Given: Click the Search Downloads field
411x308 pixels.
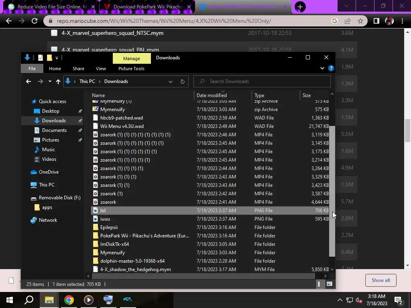Looking at the screenshot, I should [262, 81].
